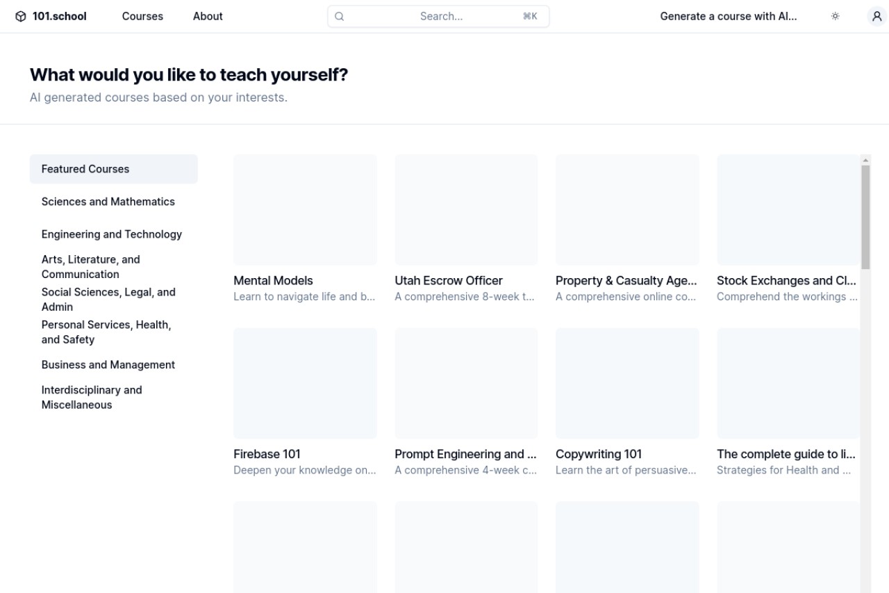This screenshot has height=593, width=889.
Task: Click the course list vertical scrollbar thumb
Action: (x=865, y=217)
